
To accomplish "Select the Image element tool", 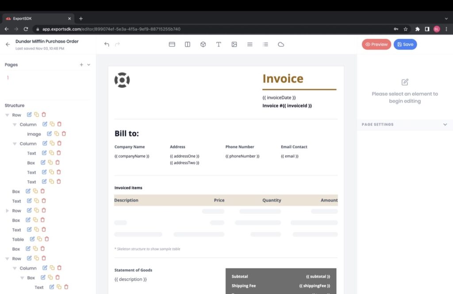I will pos(234,44).
